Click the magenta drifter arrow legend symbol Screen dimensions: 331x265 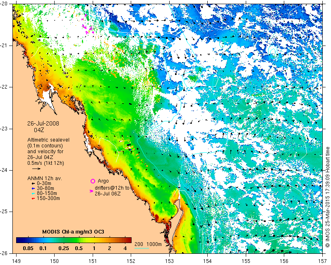pyautogui.click(x=91, y=191)
